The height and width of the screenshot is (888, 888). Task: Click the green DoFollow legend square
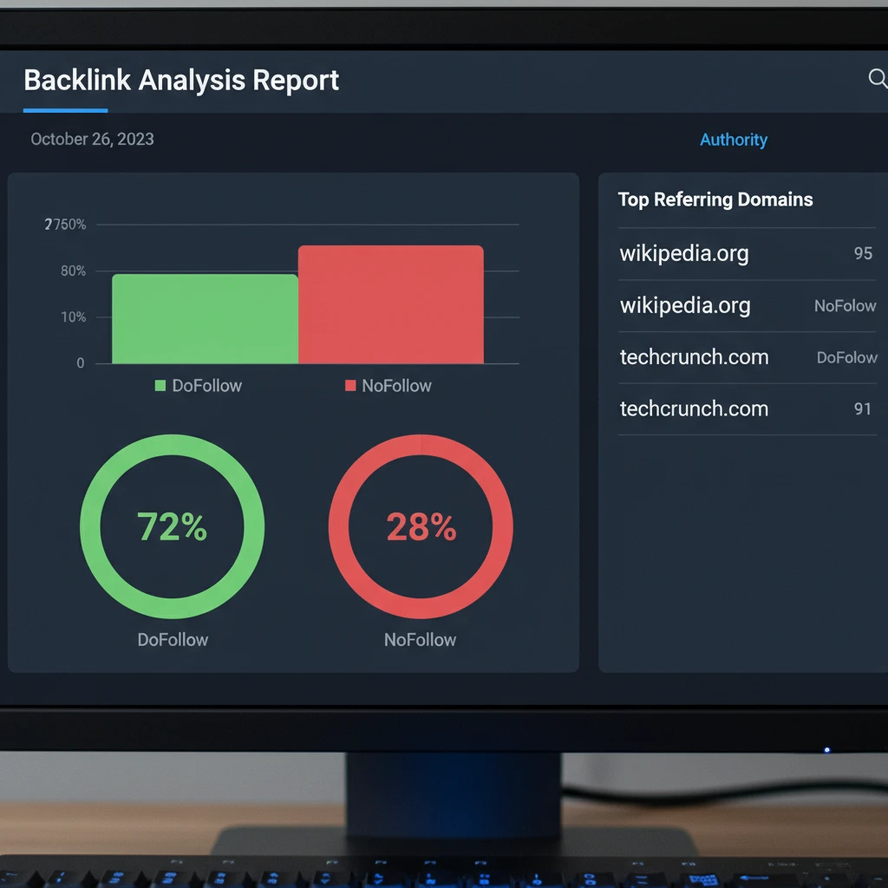click(160, 386)
